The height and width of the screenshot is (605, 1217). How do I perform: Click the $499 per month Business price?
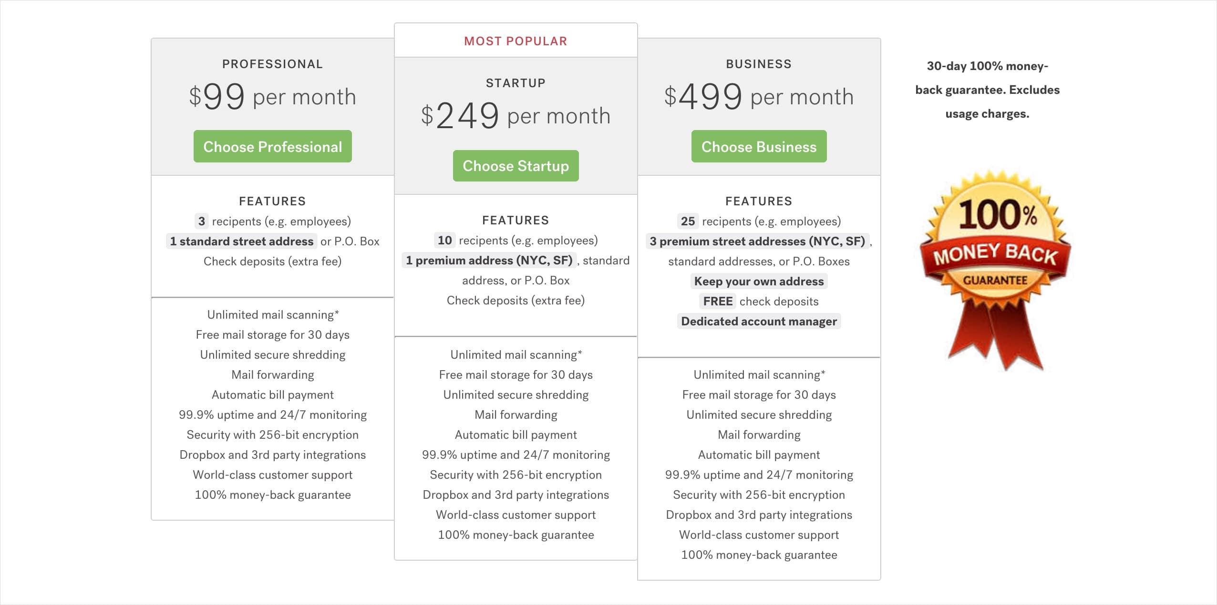(x=759, y=97)
